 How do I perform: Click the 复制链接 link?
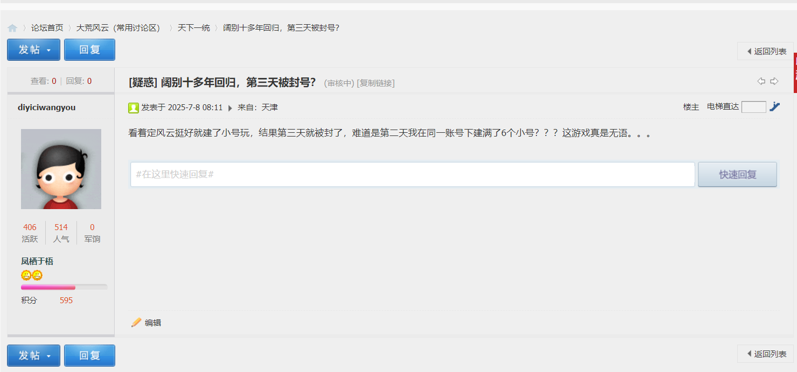[376, 83]
